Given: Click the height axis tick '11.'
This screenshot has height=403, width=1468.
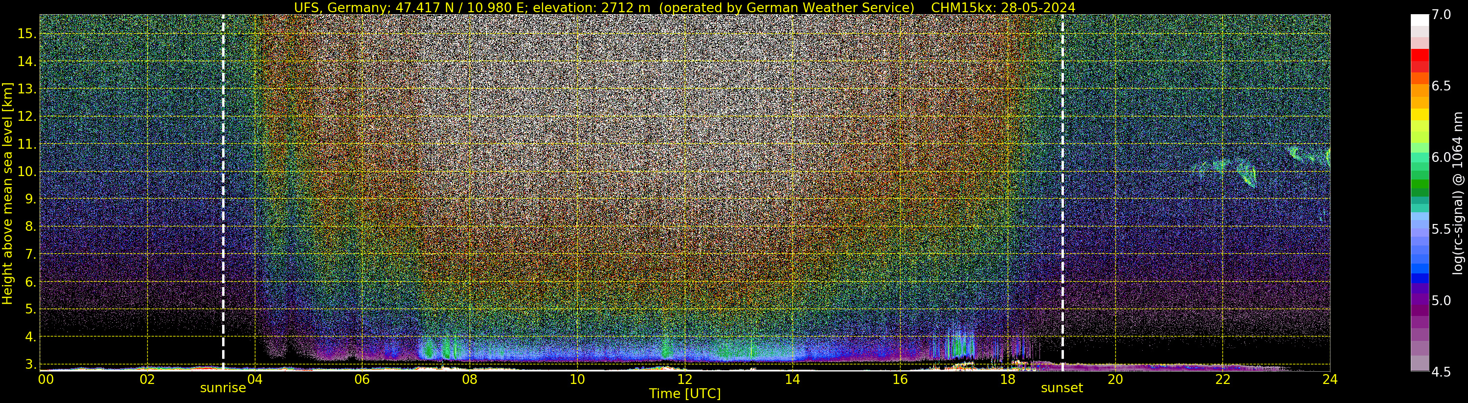Looking at the screenshot, I should pyautogui.click(x=27, y=144).
